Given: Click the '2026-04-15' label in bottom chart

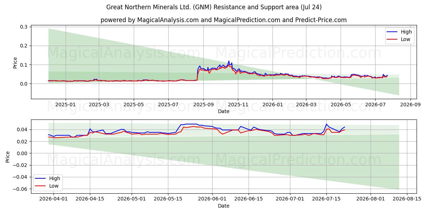Looking at the screenshot, I should pyautogui.click(x=90, y=199).
